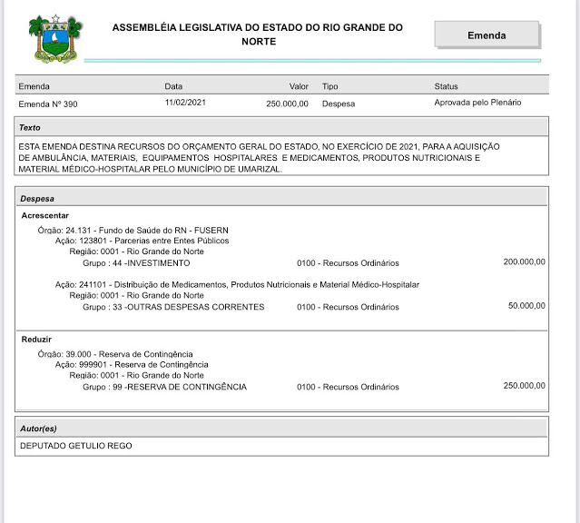This screenshot has height=523, width=580.
Task: Click the 'Despesa' value in the Tipo column
Action: (x=339, y=104)
